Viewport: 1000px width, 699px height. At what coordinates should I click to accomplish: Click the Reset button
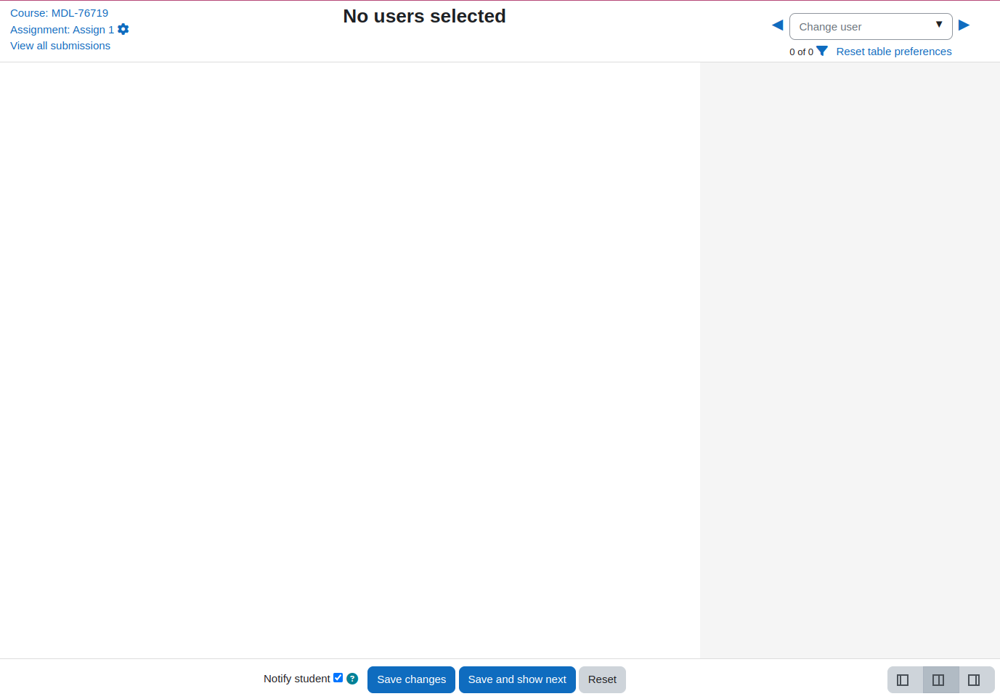pos(602,680)
